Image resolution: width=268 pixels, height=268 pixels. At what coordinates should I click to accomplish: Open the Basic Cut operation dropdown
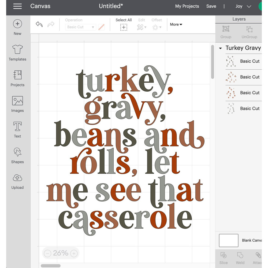(x=80, y=27)
